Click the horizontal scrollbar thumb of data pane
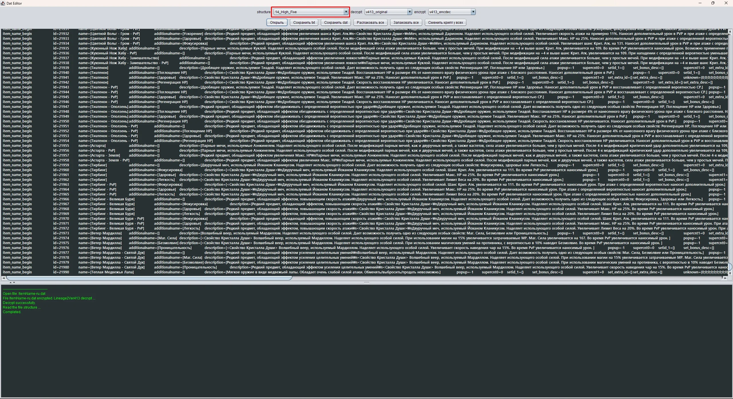 point(149,278)
